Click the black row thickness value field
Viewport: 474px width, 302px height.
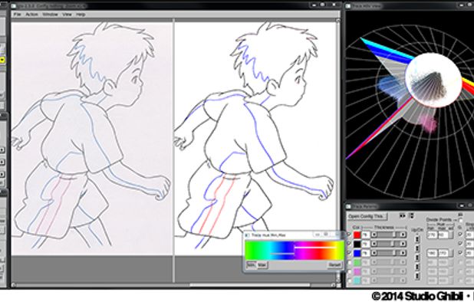click(366, 244)
